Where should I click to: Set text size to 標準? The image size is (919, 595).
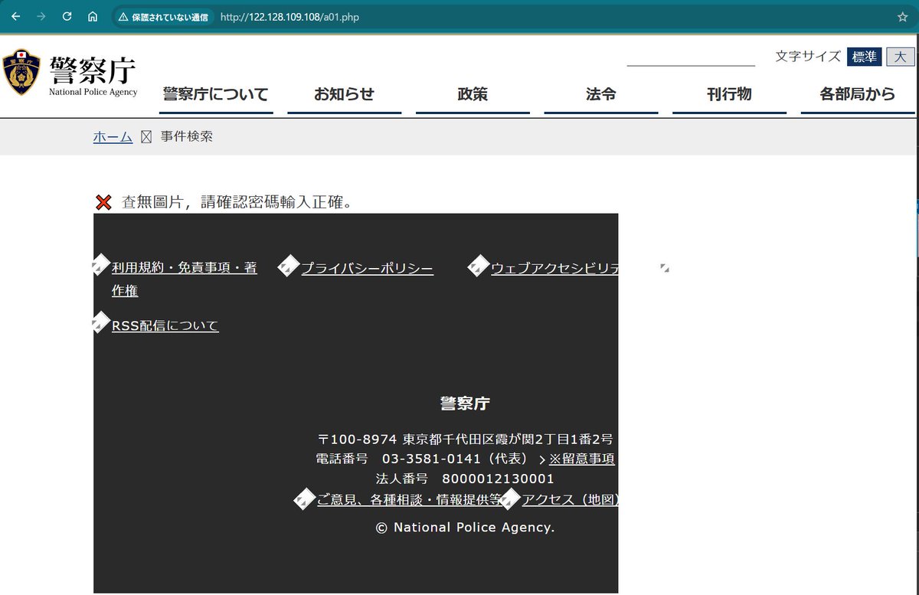click(x=864, y=57)
